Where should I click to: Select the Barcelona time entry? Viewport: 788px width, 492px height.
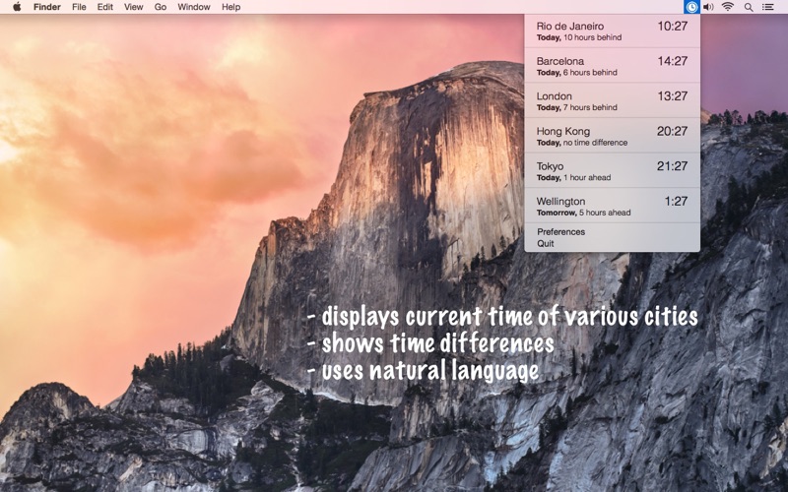(612, 66)
